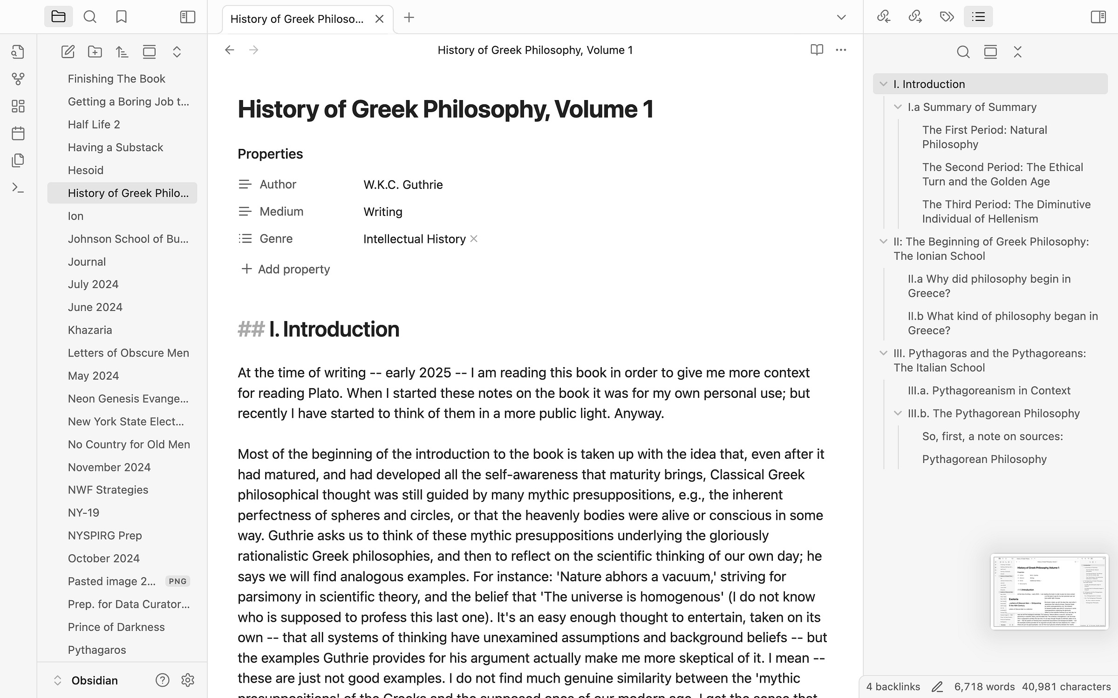1118x698 pixels.
Task: Open the Letters of Obscure Men note
Action: (128, 353)
